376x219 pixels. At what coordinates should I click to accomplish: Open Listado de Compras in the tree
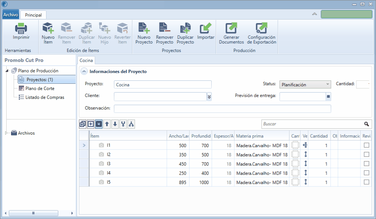tap(45, 97)
